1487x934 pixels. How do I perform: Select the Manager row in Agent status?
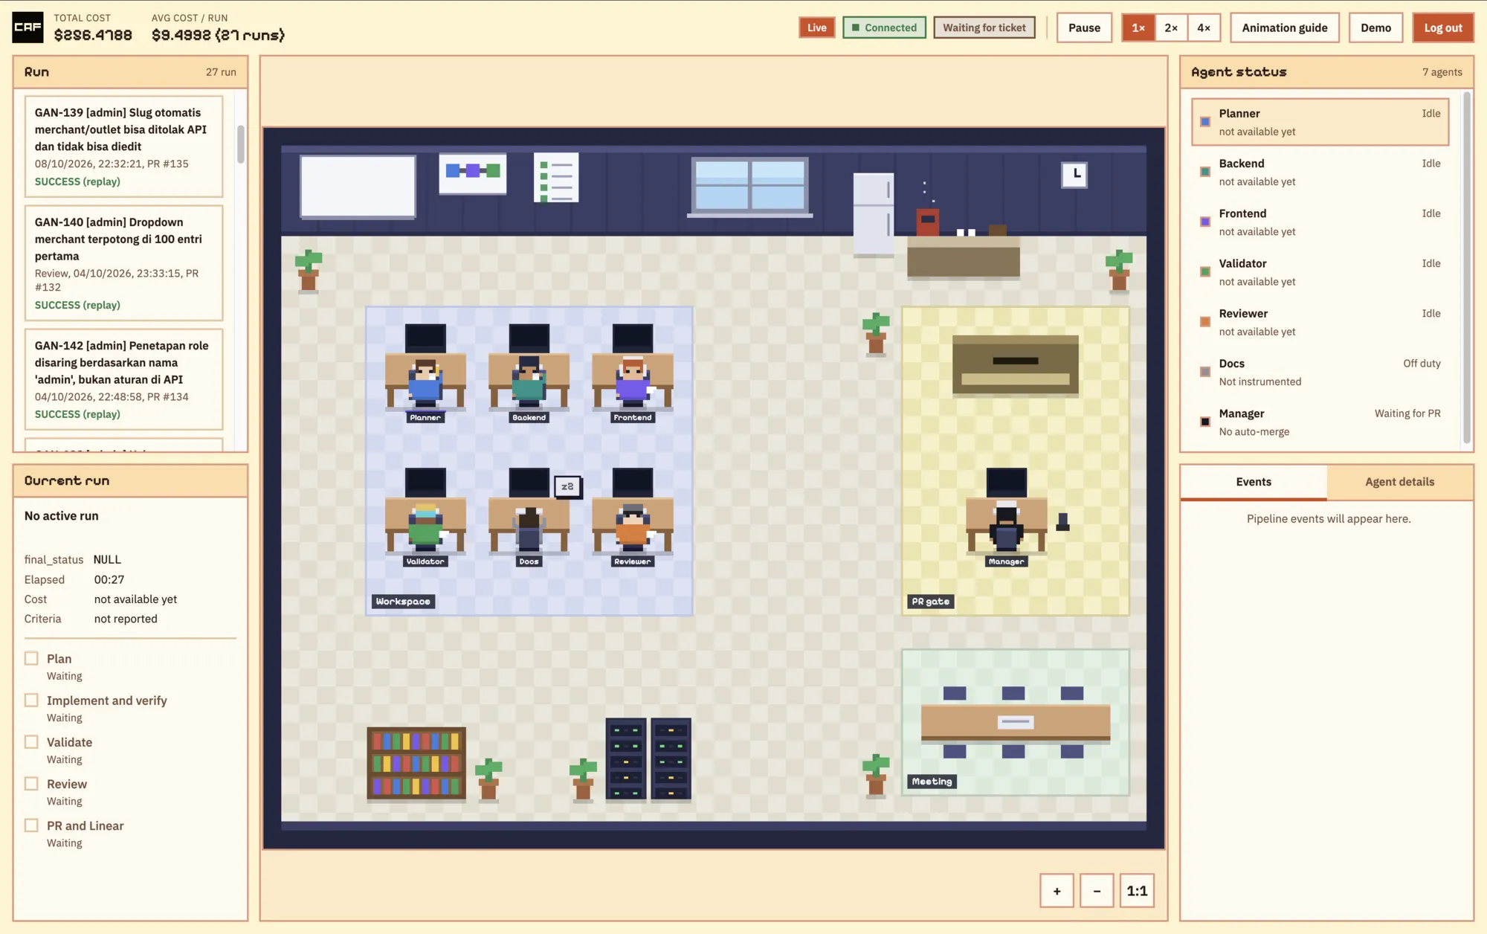(x=1320, y=422)
